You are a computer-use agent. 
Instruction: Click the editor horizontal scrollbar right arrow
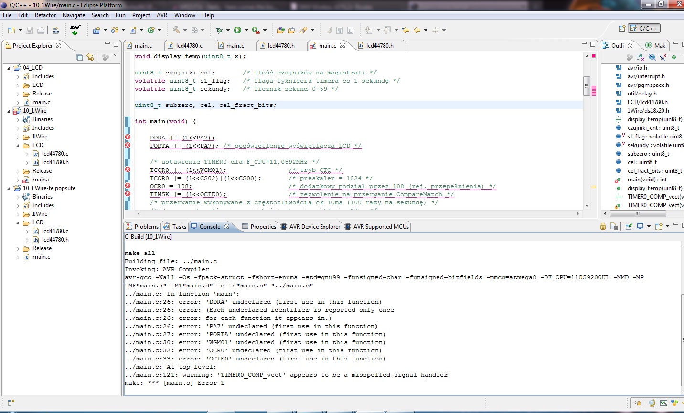(578, 213)
